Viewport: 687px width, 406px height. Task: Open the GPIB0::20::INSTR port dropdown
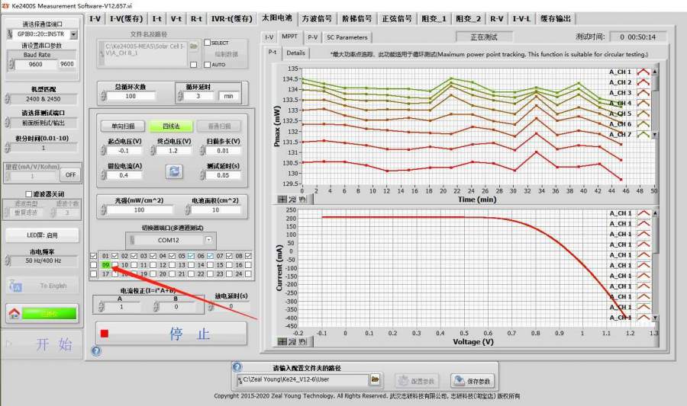point(73,34)
